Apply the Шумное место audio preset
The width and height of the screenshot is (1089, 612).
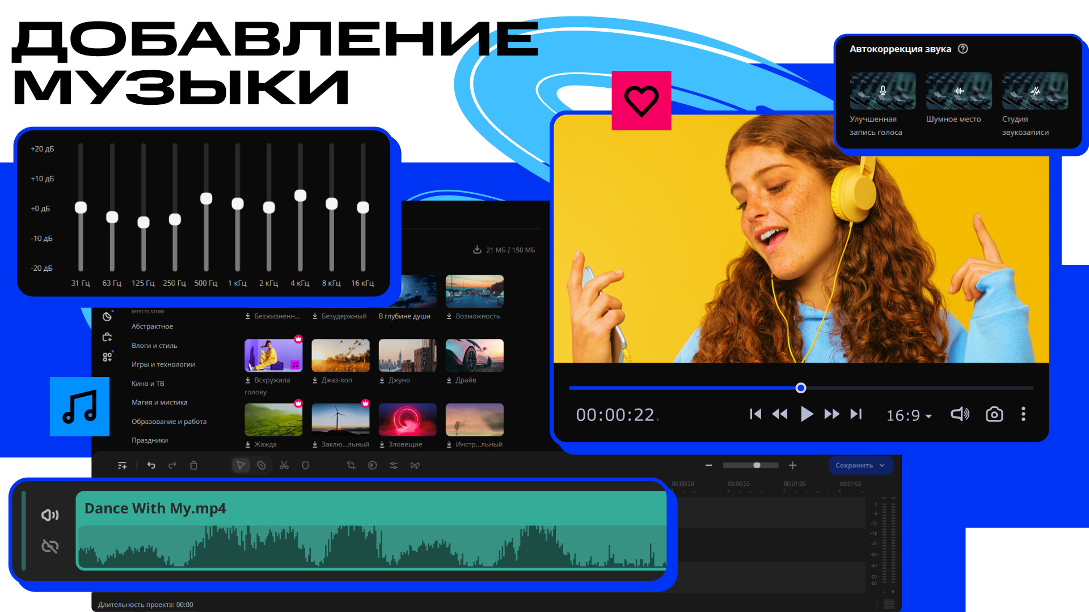coord(959,91)
